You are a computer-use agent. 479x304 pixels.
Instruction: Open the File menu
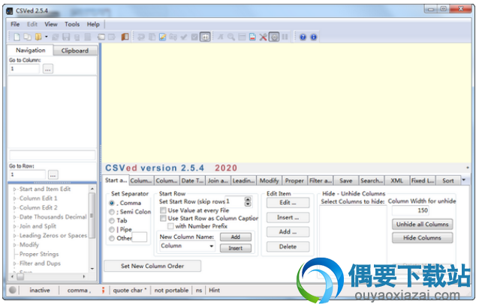click(x=15, y=24)
